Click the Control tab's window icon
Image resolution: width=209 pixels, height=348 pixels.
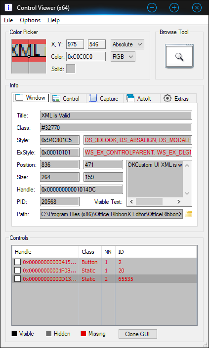pos(56,98)
